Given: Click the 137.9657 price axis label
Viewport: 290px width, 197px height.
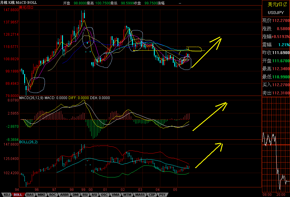Looking at the screenshot, I should [11, 22].
